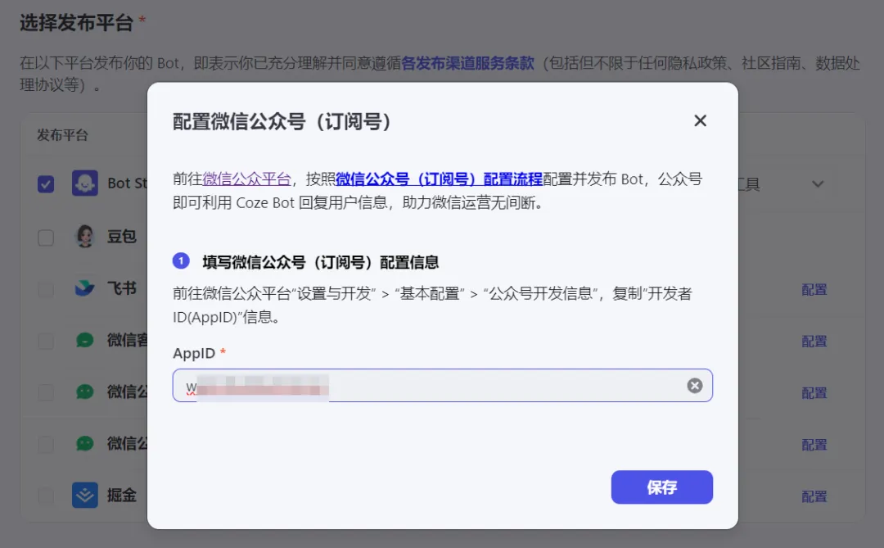Check the 豆包 platform checkbox
The width and height of the screenshot is (884, 548).
click(46, 238)
